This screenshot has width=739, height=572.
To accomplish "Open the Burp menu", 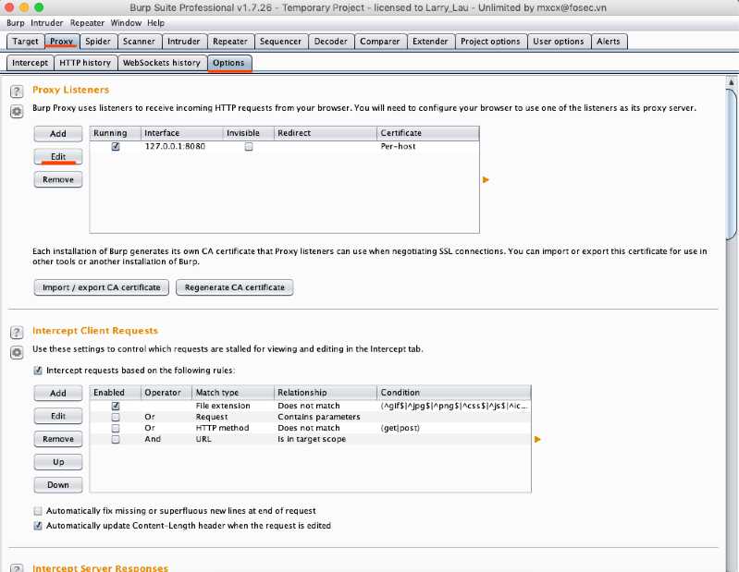I will [16, 23].
